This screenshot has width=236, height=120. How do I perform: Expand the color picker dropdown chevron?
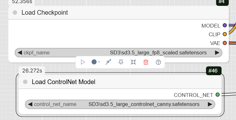pyautogui.click(x=99, y=62)
